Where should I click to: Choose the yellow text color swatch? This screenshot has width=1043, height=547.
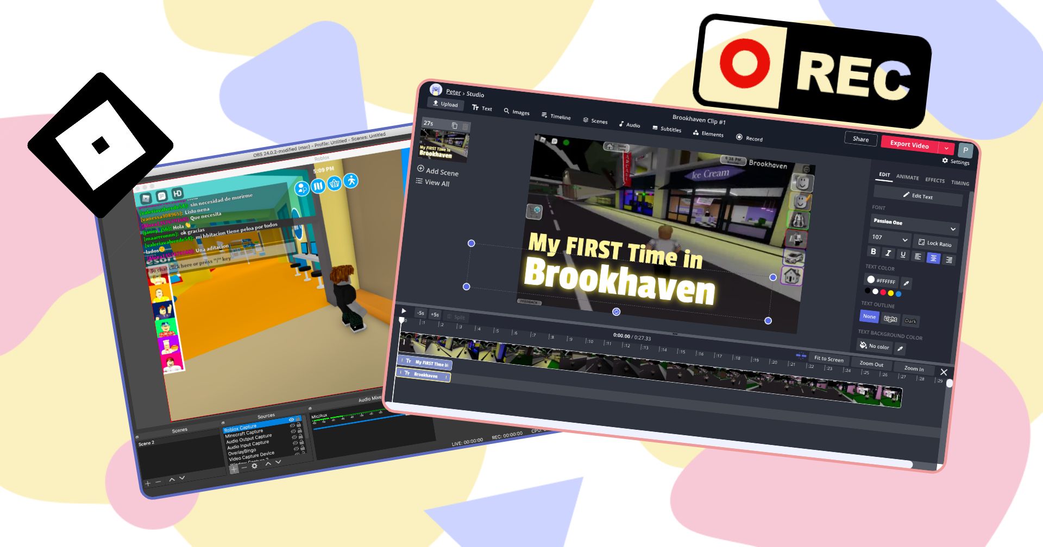pos(890,294)
